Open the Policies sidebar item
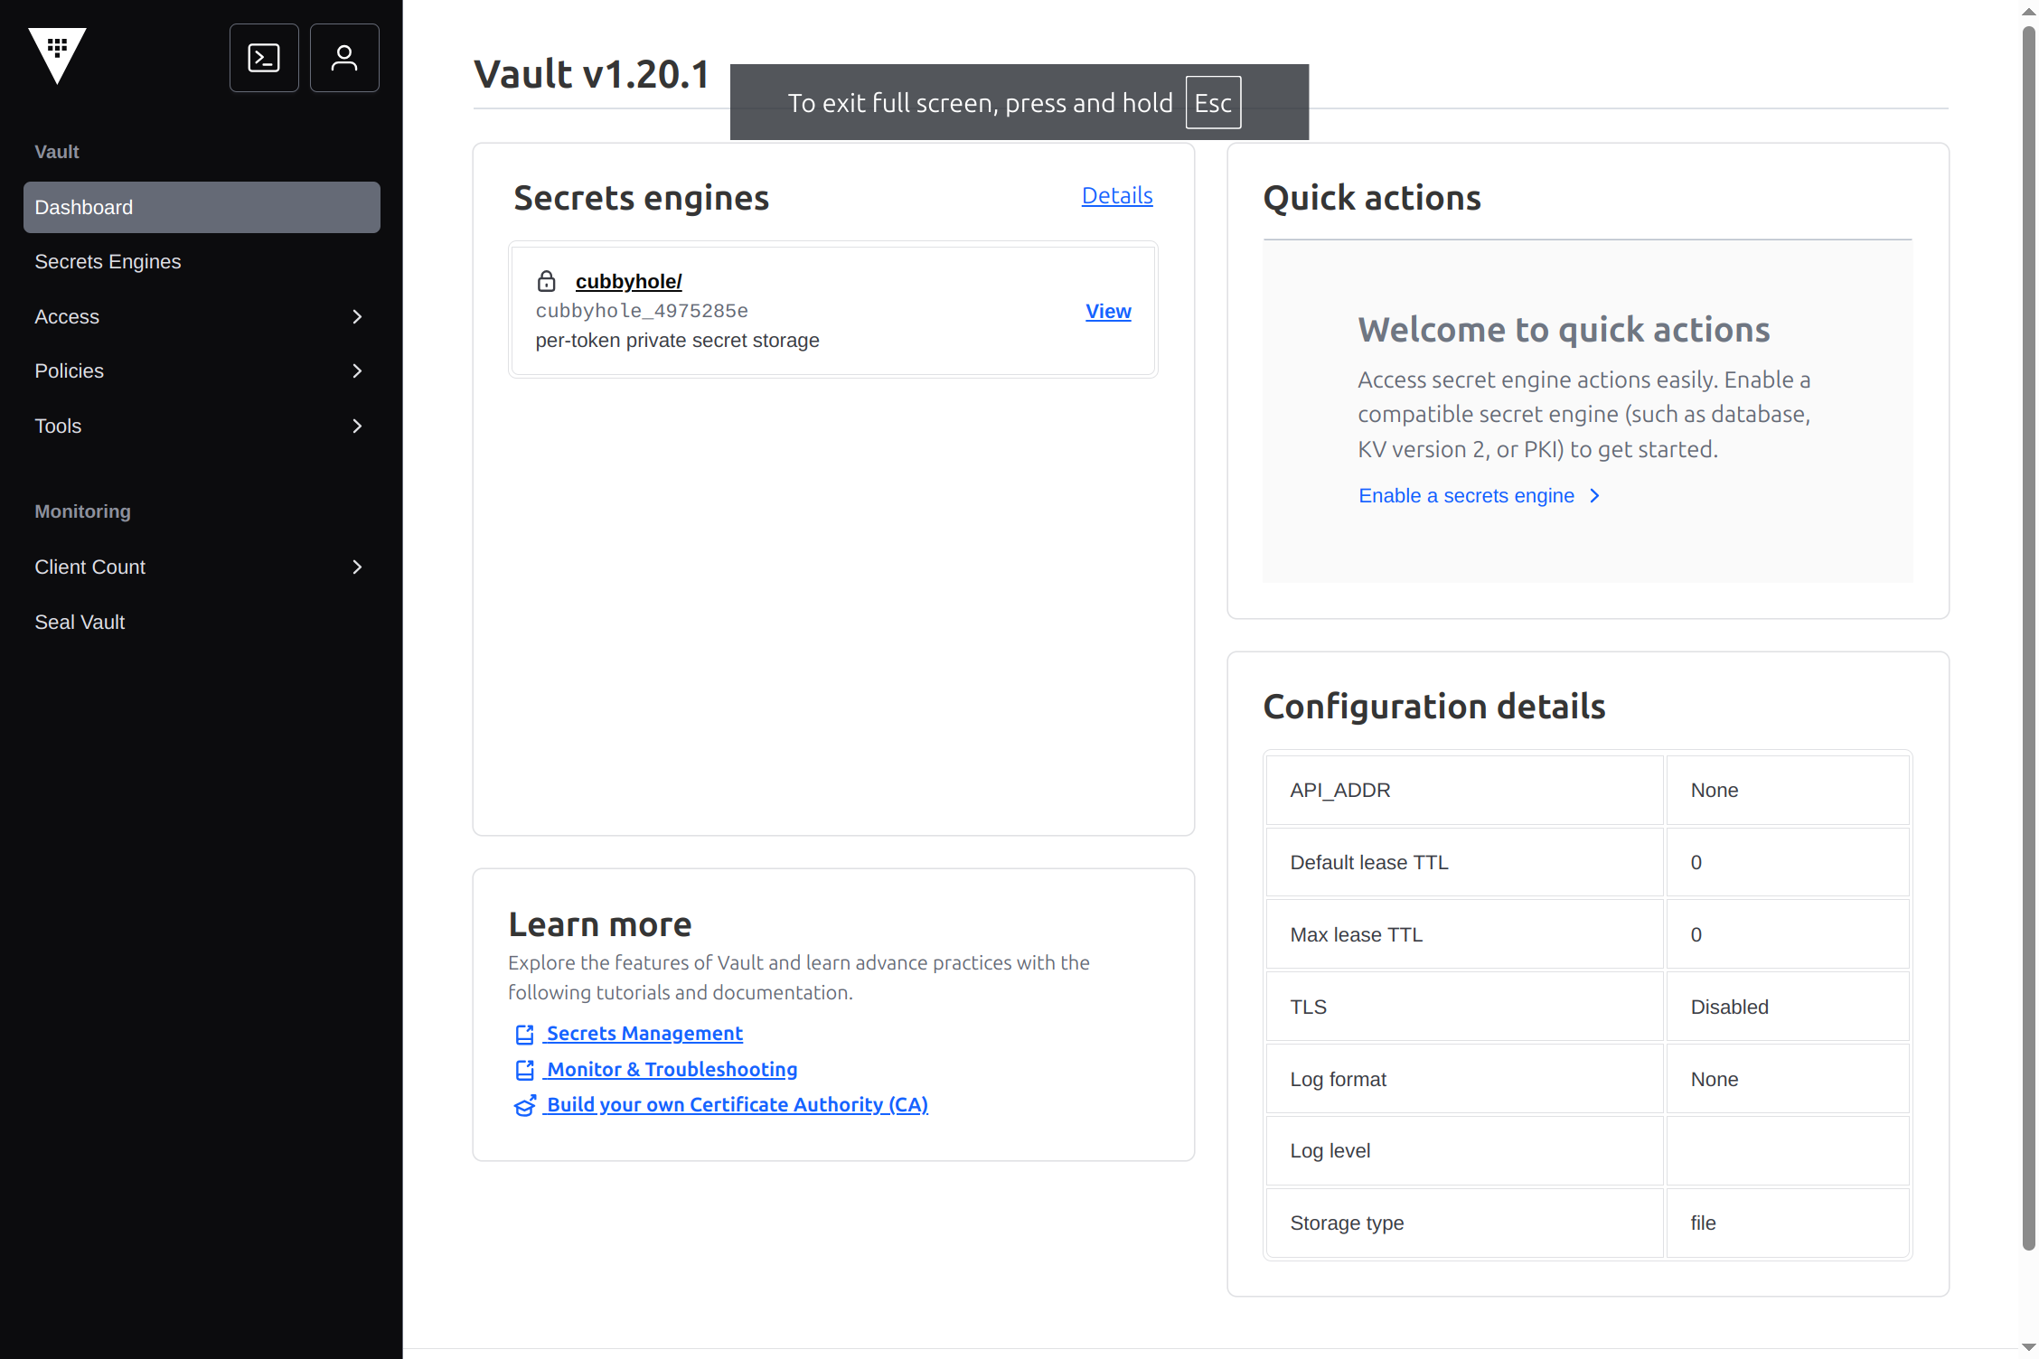This screenshot has height=1359, width=2039. pyautogui.click(x=202, y=370)
